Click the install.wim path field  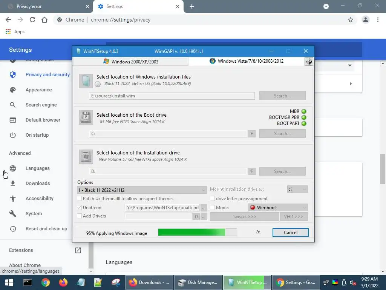coord(172,96)
